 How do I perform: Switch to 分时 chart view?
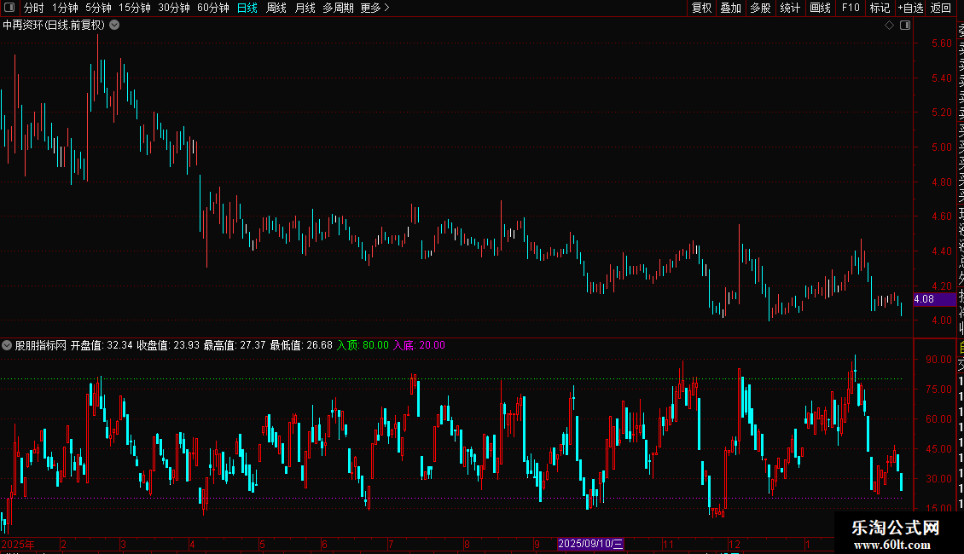33,8
